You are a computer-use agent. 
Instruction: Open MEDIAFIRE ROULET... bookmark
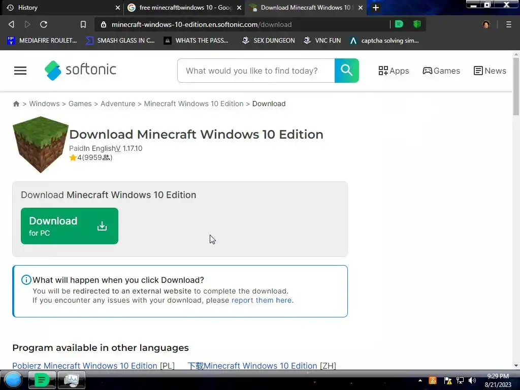[x=42, y=41]
